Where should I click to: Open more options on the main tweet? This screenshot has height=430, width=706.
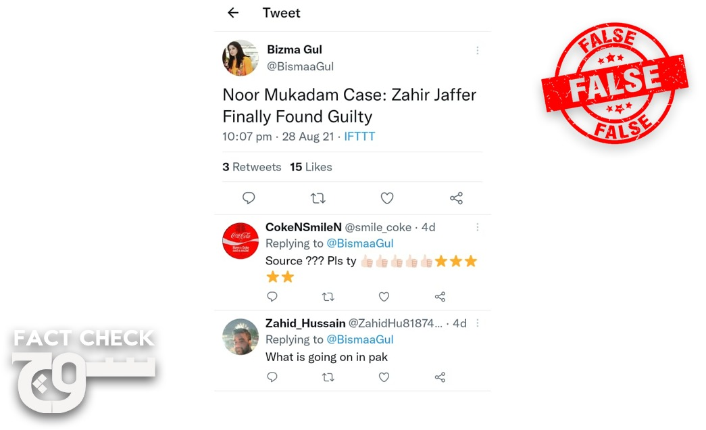coord(477,51)
